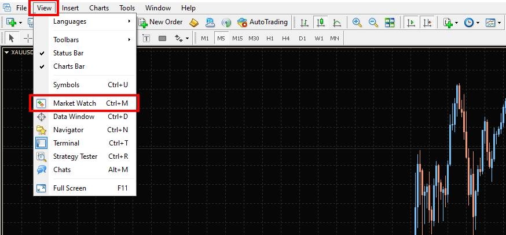Uncheck Charts Bar in View menu
The image size is (506, 235).
pyautogui.click(x=68, y=66)
